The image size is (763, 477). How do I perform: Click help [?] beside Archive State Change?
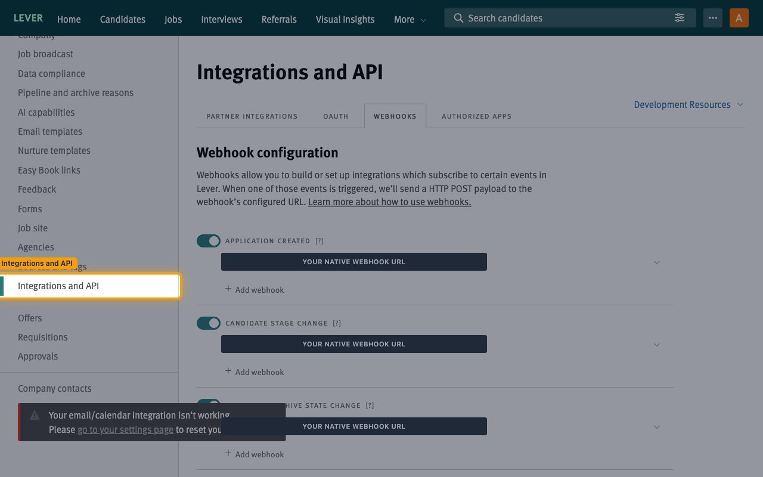coord(370,405)
